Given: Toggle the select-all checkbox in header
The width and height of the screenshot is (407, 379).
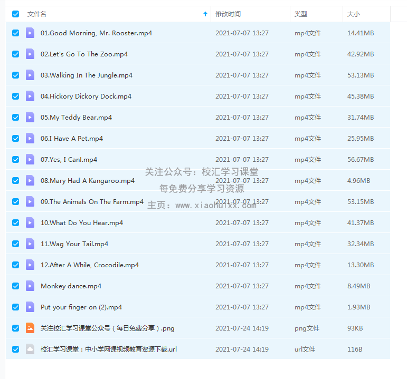Looking at the screenshot, I should 15,14.
